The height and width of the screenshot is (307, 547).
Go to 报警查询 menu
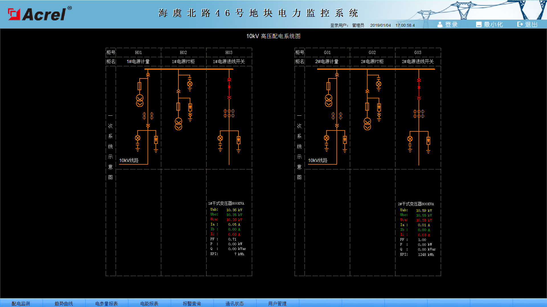coord(192,303)
